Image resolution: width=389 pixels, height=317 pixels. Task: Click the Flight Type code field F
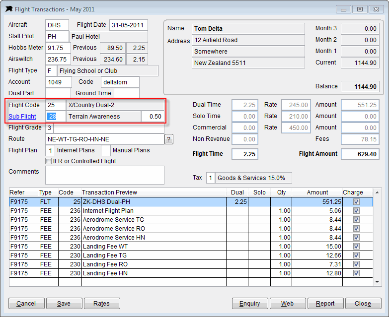[51, 70]
